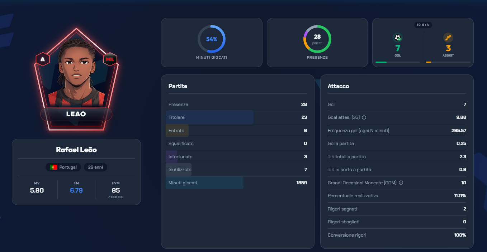This screenshot has width=487, height=252.
Task: Click the 11.11% value
Action: pyautogui.click(x=460, y=196)
